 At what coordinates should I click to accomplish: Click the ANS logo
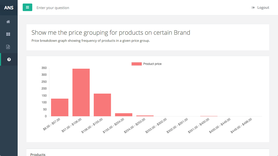[x=9, y=8]
